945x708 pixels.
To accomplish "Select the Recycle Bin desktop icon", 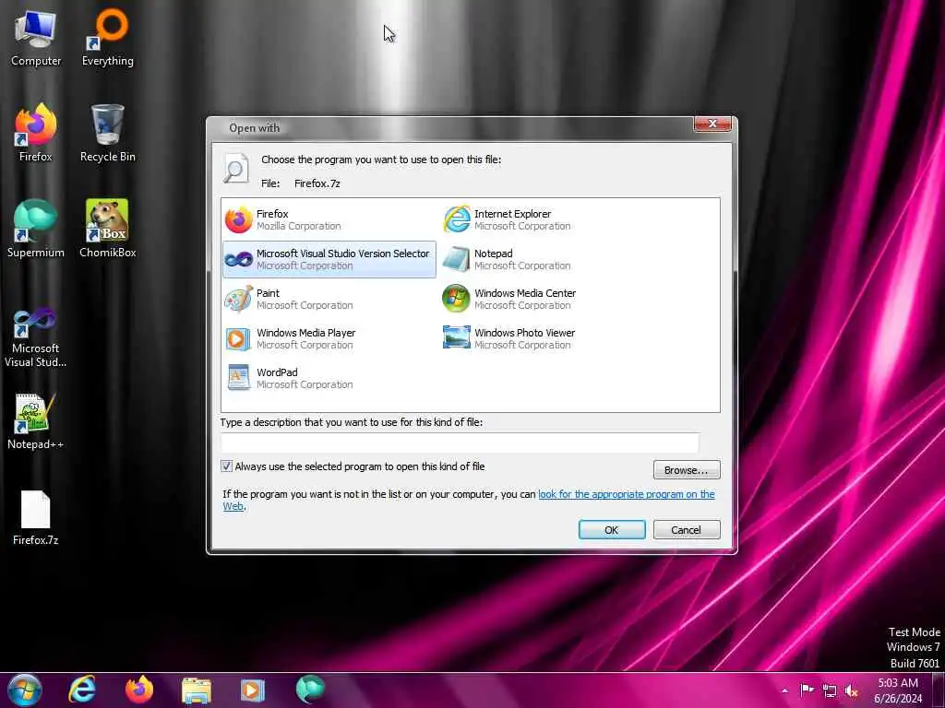I will click(107, 134).
